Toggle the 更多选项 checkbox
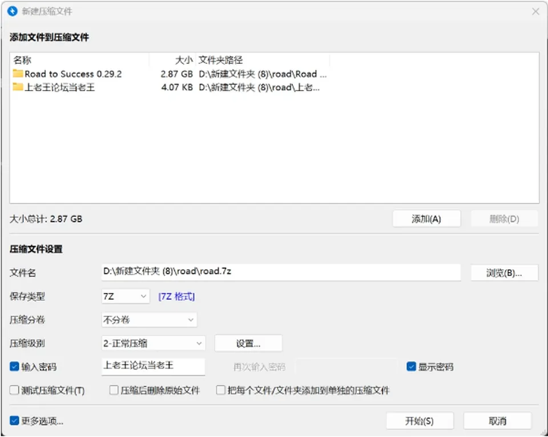The width and height of the screenshot is (548, 437). 14,420
